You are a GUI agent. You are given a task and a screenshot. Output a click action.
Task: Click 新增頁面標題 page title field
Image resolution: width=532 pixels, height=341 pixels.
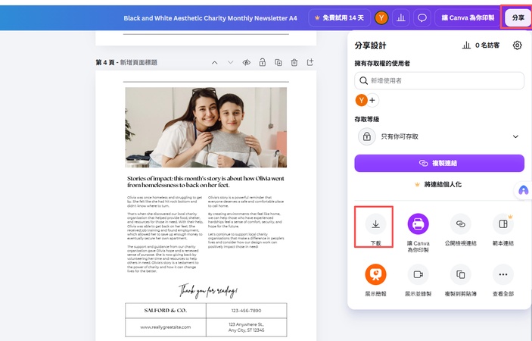[138, 62]
